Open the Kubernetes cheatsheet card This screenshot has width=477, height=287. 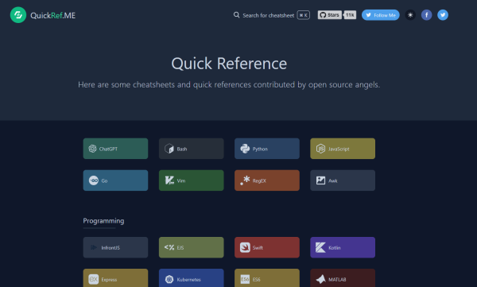(x=192, y=278)
